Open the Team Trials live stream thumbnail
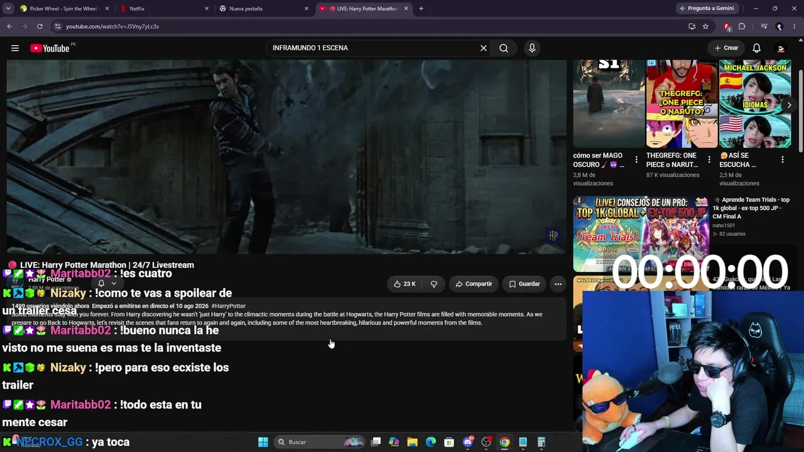This screenshot has width=804, height=452. click(641, 234)
